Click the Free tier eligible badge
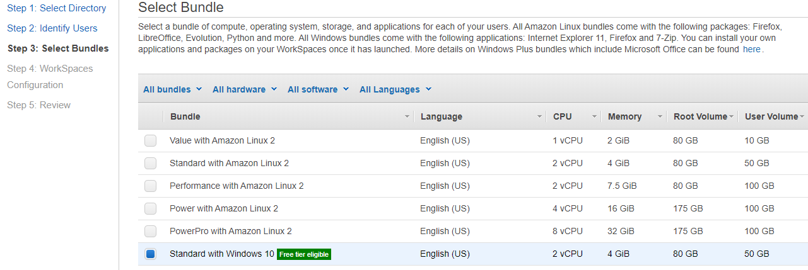The width and height of the screenshot is (808, 270). tap(304, 254)
